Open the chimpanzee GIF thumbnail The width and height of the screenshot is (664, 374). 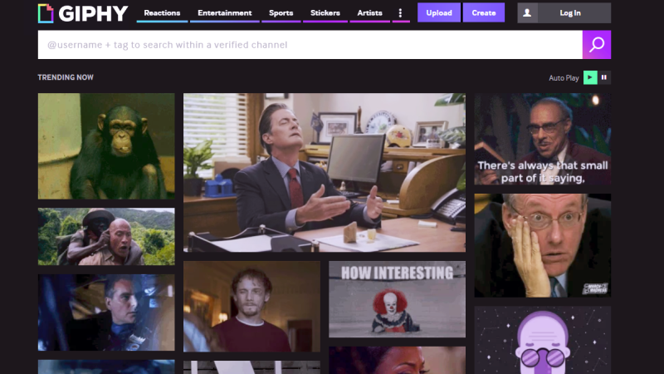(x=106, y=146)
